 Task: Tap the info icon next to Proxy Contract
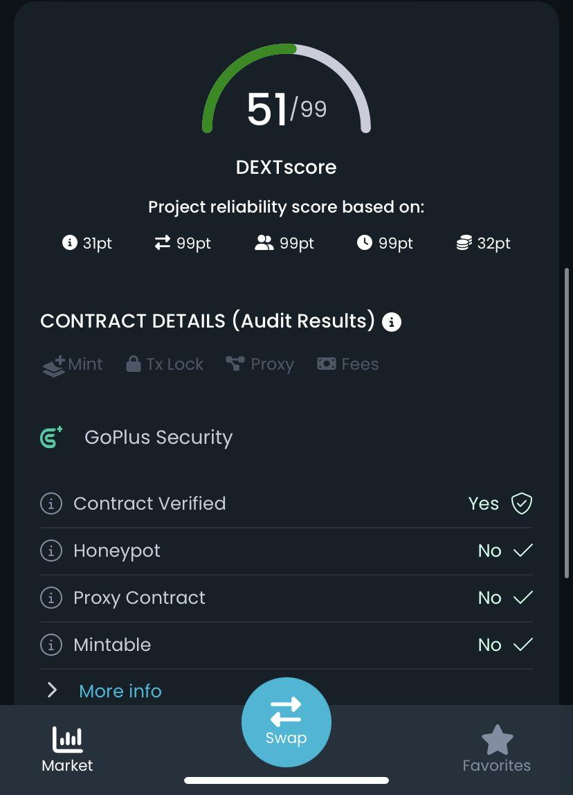(51, 598)
